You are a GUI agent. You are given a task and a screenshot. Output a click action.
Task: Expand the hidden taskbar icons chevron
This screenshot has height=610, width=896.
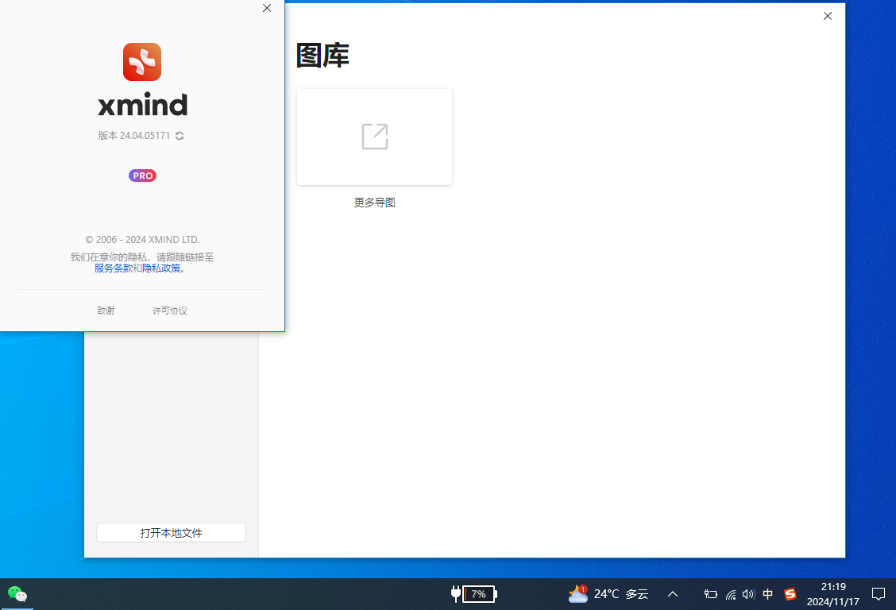672,593
